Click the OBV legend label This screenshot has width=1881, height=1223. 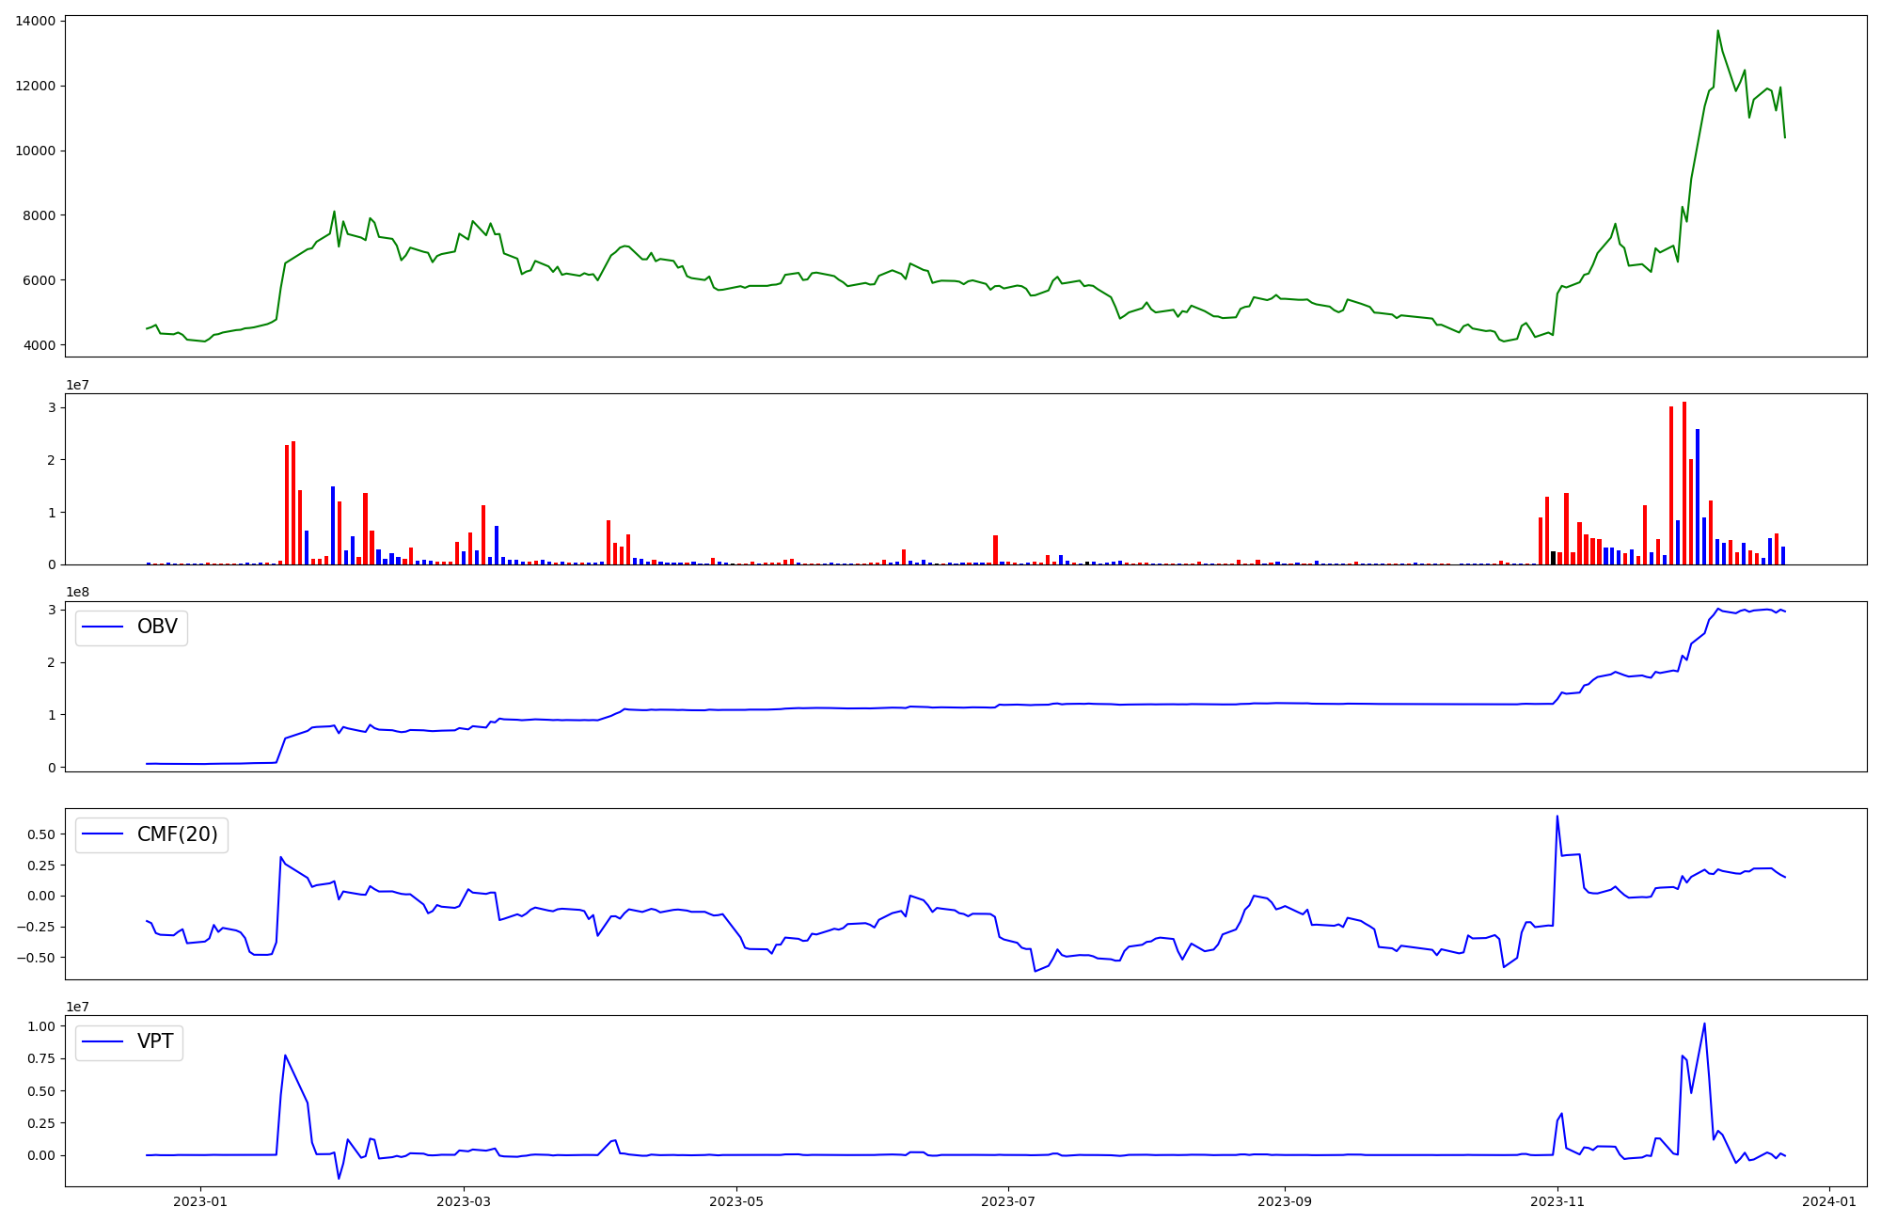click(x=157, y=627)
